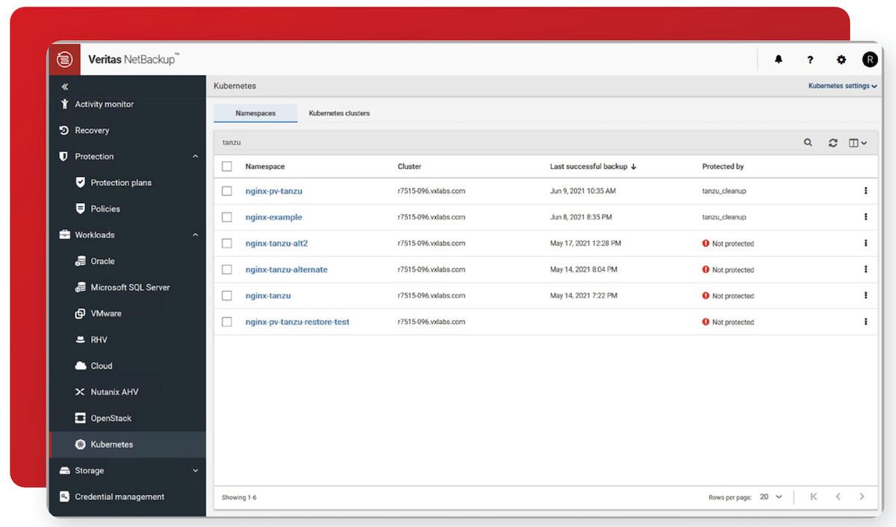The height and width of the screenshot is (527, 896).
Task: Open the nginx-tanzu-alternate namespace link
Action: (287, 269)
